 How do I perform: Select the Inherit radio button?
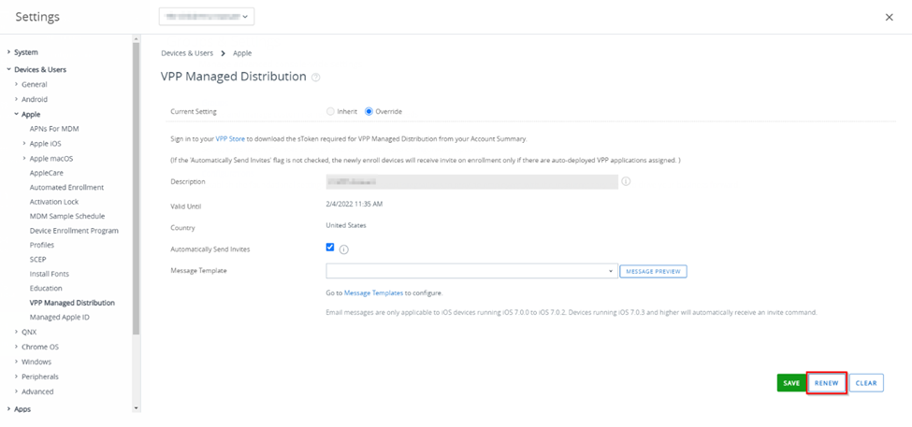[330, 111]
